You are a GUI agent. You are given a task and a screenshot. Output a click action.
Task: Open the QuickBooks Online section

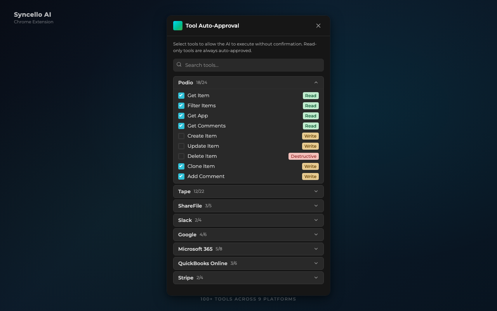click(x=248, y=263)
